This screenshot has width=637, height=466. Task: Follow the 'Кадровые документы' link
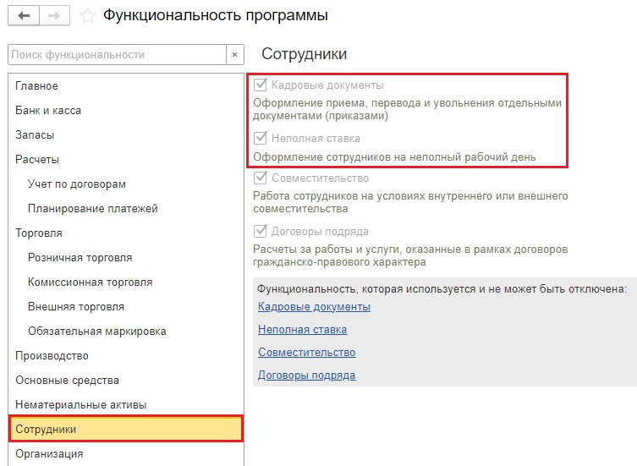tap(314, 307)
